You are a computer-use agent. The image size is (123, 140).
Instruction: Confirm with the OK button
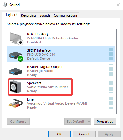59,134
